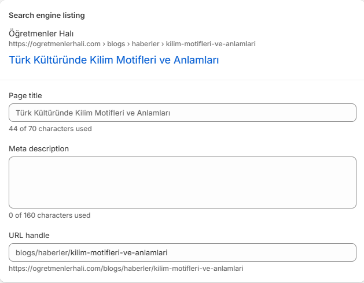Screen dimensions: 364x283
Task: Click the kilim-motifleri-ve-anlamlari segment in preview breadcrumb
Action: [211, 43]
